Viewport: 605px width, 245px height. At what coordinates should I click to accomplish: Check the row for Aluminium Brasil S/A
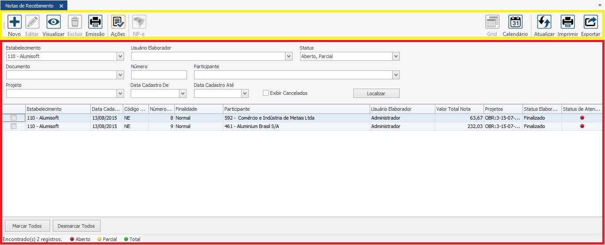click(x=14, y=126)
